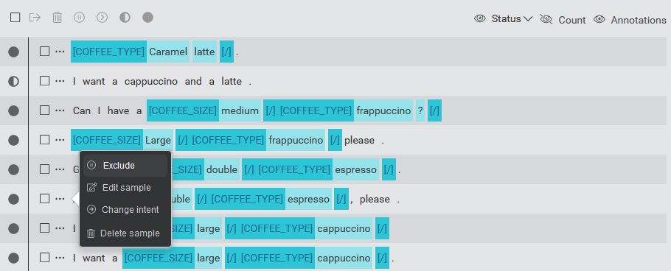Click the word 'please' in the Large frappuccino sample

(360, 140)
